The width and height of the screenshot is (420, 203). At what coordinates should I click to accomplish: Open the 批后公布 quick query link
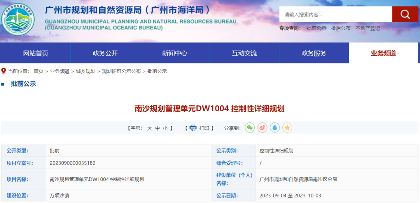(341, 28)
